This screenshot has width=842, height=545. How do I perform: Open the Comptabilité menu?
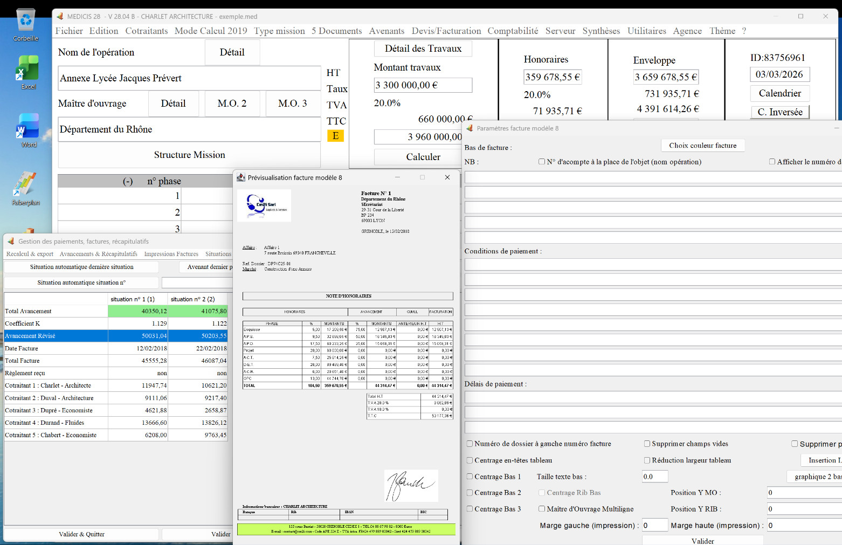(513, 31)
